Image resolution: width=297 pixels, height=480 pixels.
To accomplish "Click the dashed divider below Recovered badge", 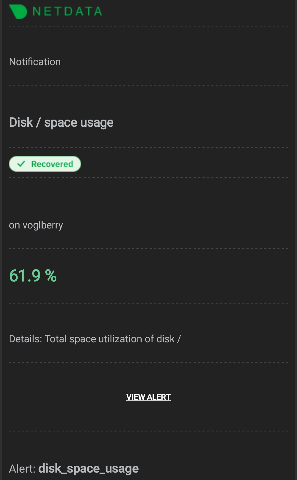I will pos(148,178).
